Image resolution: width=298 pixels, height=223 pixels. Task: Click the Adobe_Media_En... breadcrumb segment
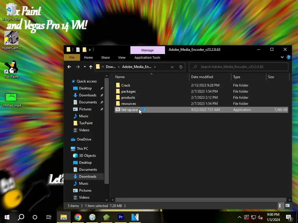pos(137,67)
